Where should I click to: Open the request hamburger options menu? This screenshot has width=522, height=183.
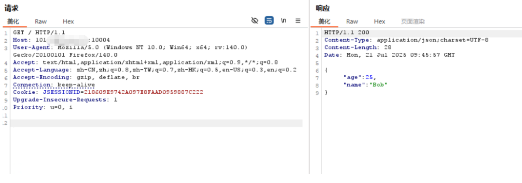(x=298, y=20)
